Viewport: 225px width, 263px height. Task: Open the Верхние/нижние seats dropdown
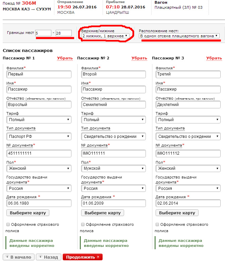[x=105, y=36]
